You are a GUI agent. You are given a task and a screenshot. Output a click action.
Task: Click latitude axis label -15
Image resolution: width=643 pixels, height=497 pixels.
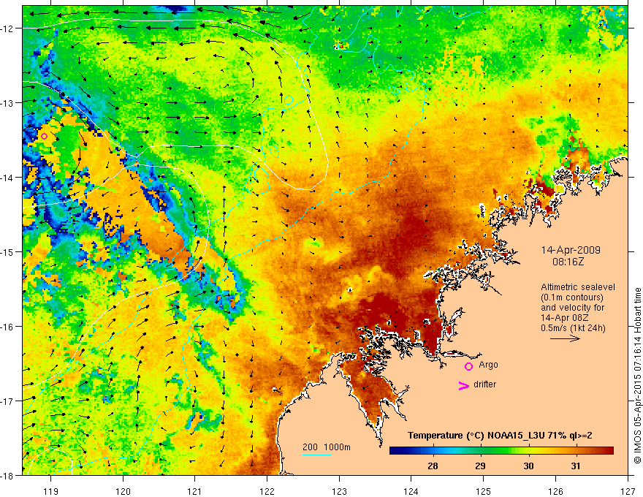point(8,251)
